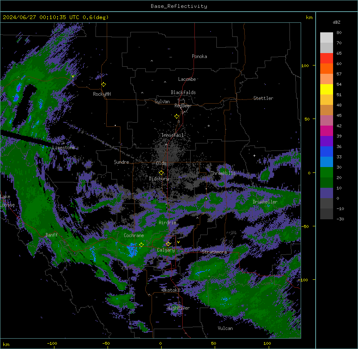Select the slate-blue 10 dBZ legend color
358x349 pixels.
pyautogui.click(x=326, y=193)
